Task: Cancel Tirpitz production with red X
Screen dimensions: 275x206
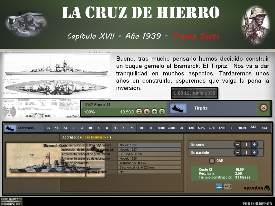Action: 263,108
